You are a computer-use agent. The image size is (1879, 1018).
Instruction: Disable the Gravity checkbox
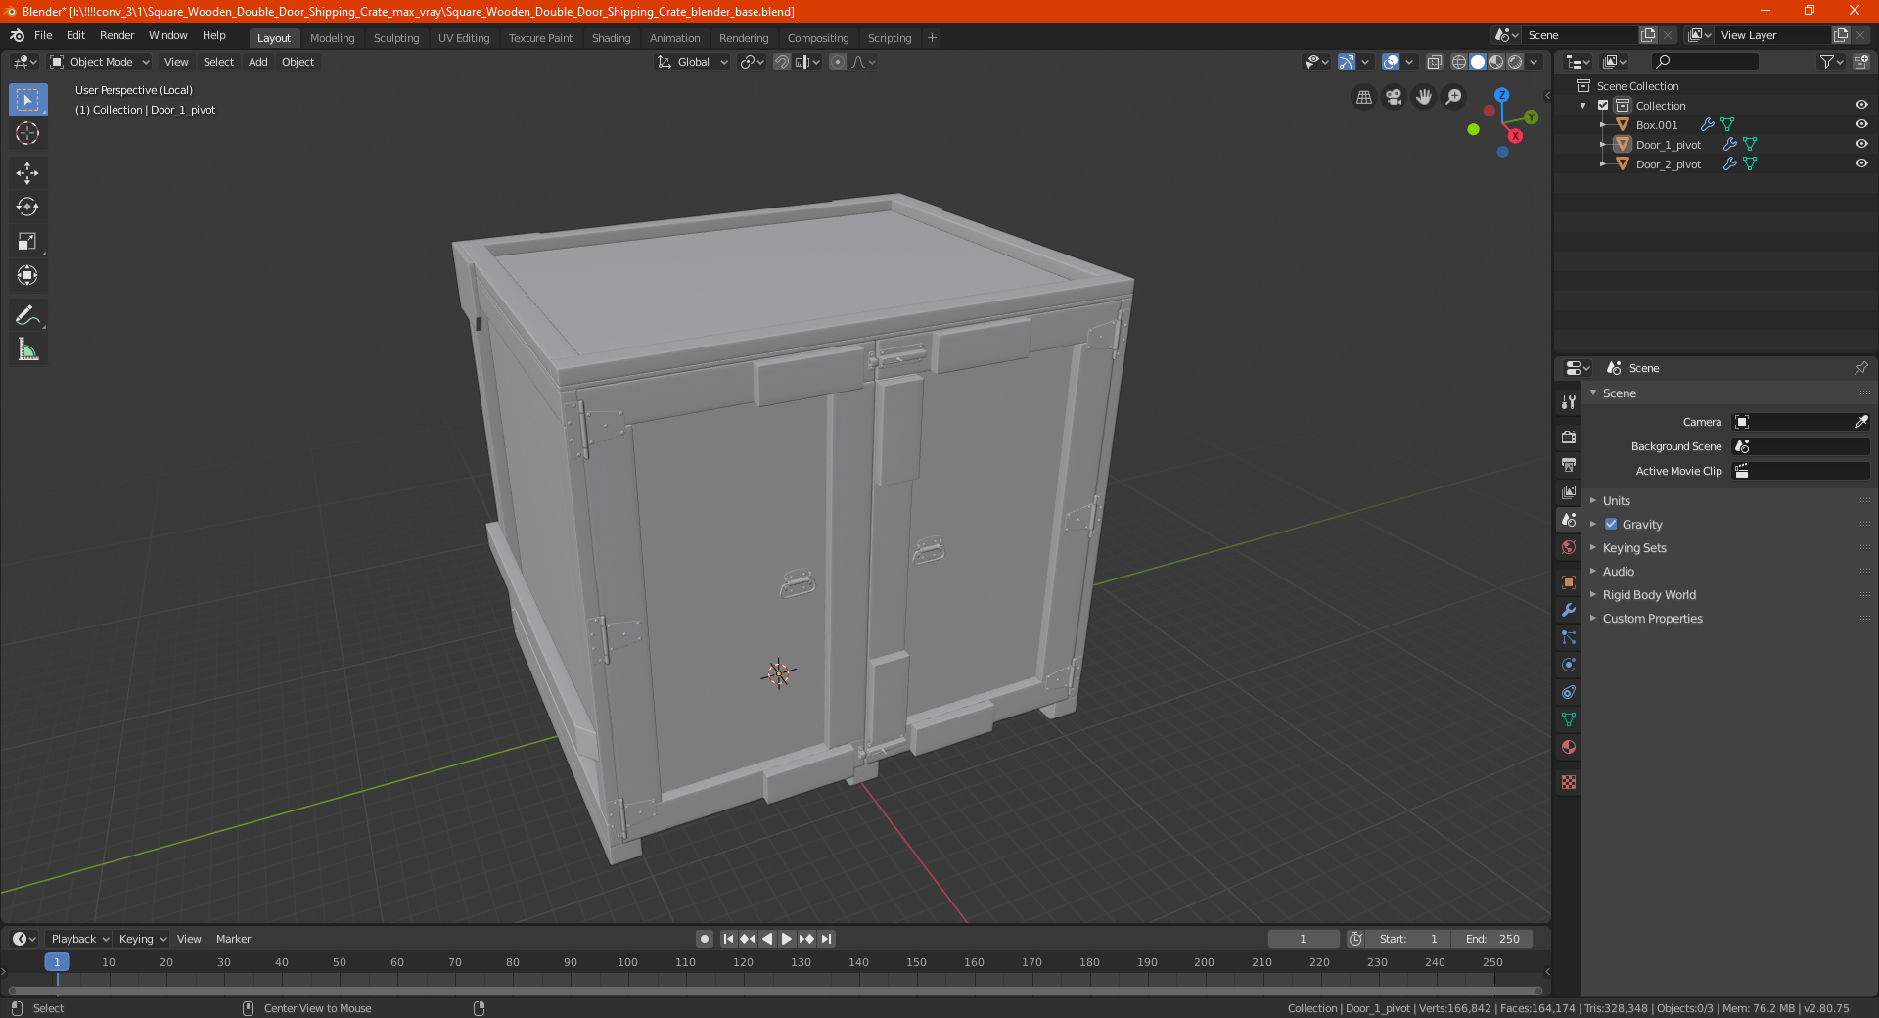coord(1611,524)
